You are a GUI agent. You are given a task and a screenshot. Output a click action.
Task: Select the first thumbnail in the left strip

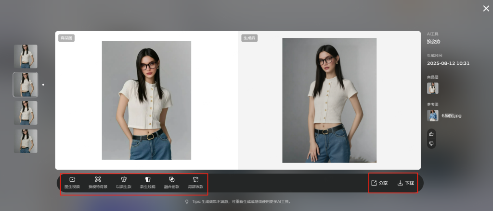click(26, 57)
